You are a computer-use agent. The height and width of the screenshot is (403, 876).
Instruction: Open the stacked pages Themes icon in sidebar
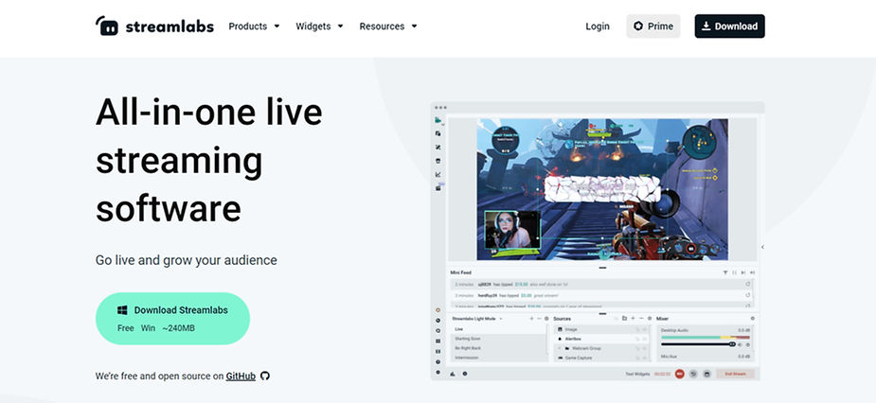tap(438, 134)
